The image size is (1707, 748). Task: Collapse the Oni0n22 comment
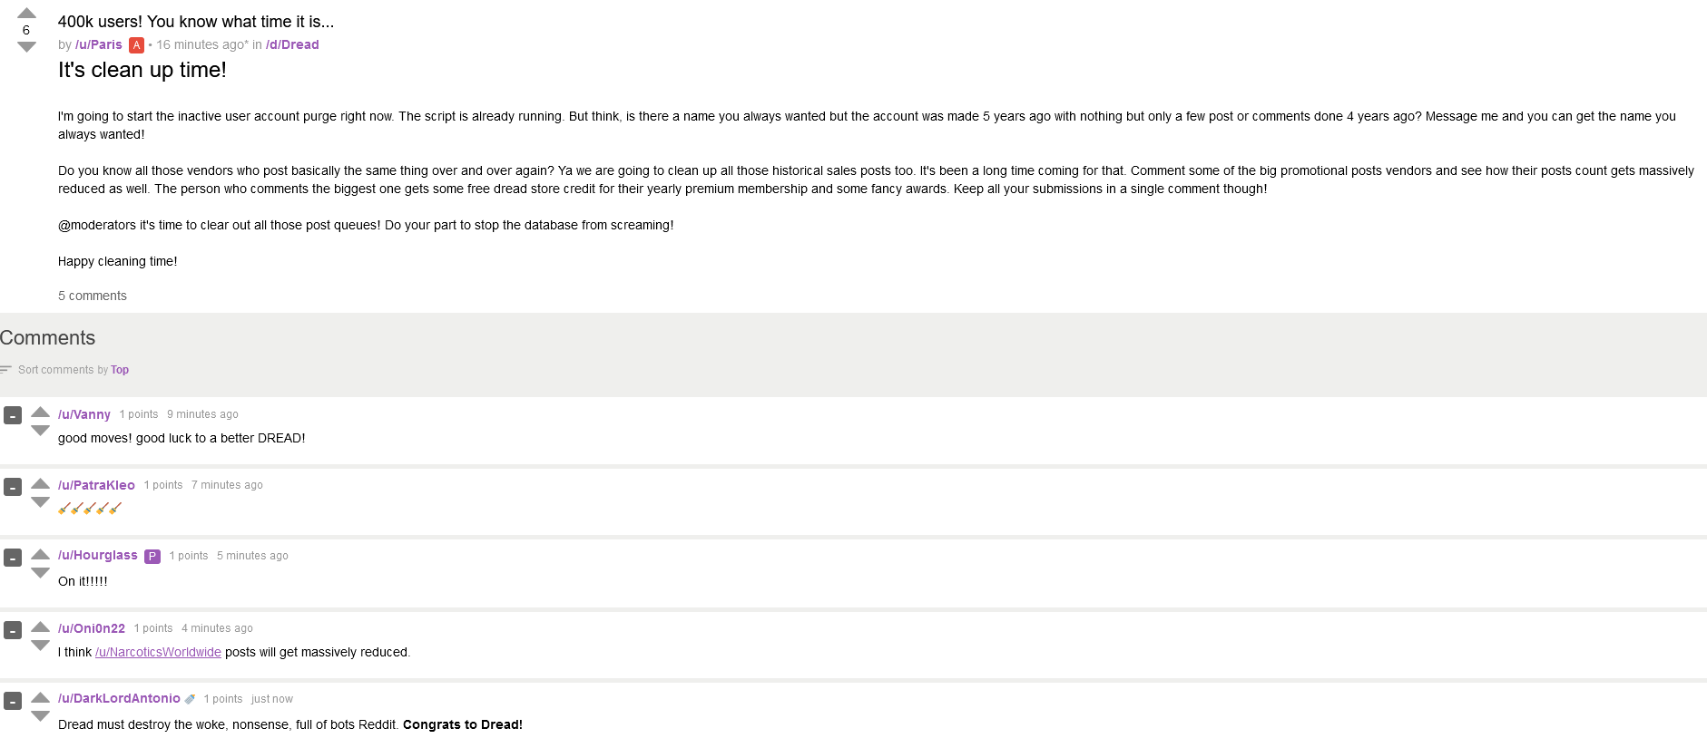tap(13, 630)
